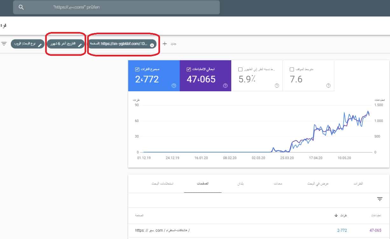Open the https page URL table row
390x239 pixels.
click(258, 231)
